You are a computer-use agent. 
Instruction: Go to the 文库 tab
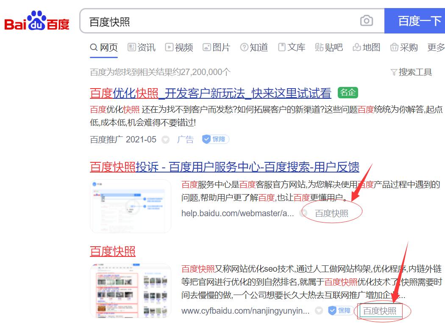(292, 47)
